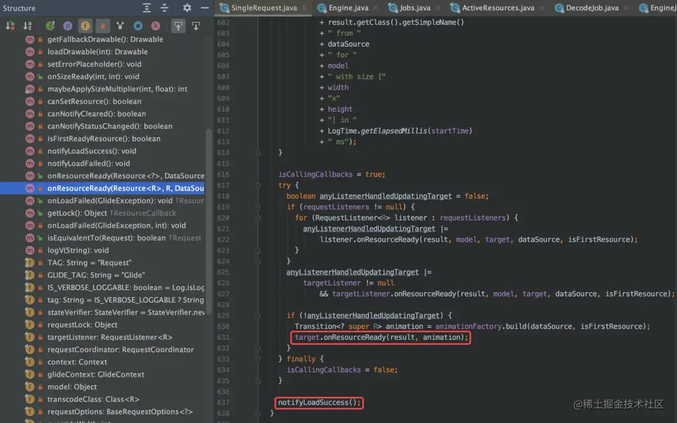The height and width of the screenshot is (423, 677).
Task: Collapse fold marker at line 624
Action: (258, 261)
